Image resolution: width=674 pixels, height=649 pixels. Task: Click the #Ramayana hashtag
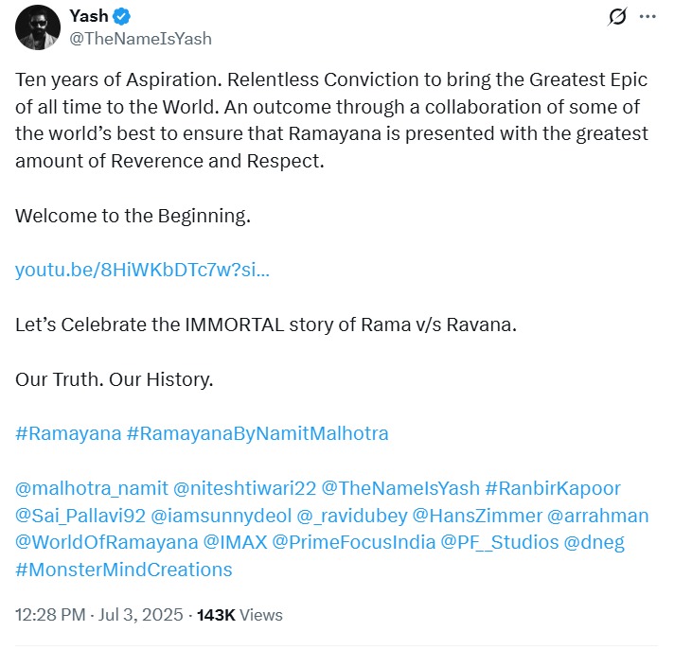point(68,433)
